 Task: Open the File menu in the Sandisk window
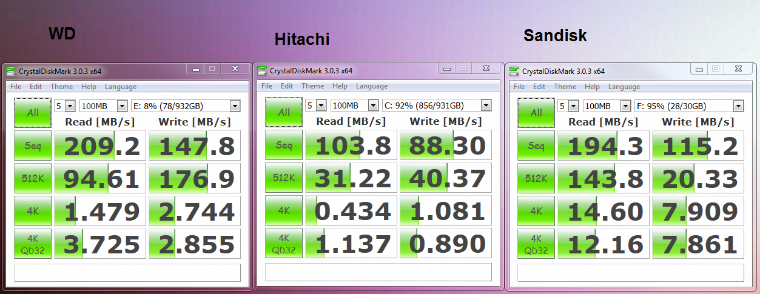[520, 87]
